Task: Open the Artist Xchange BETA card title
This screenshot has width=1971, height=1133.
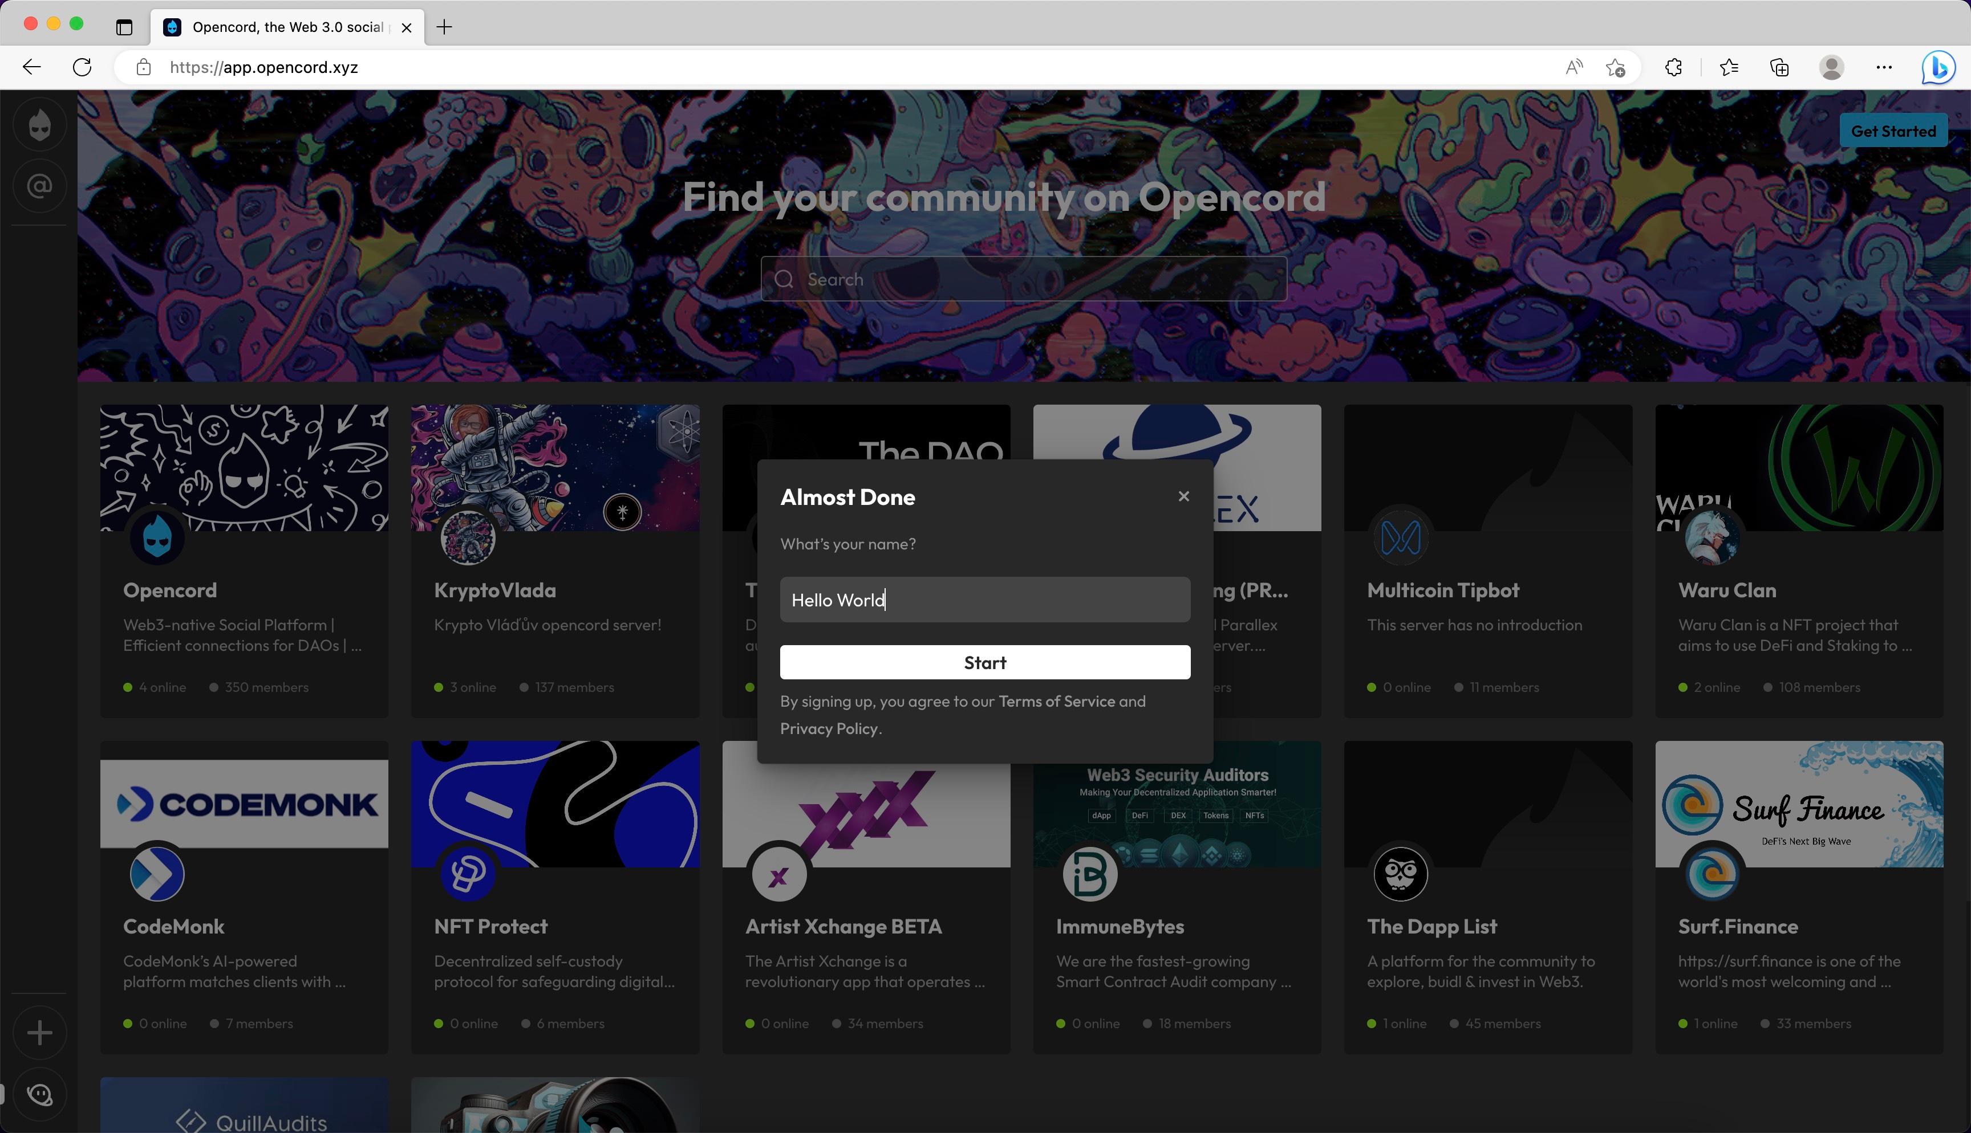Action: (x=843, y=926)
